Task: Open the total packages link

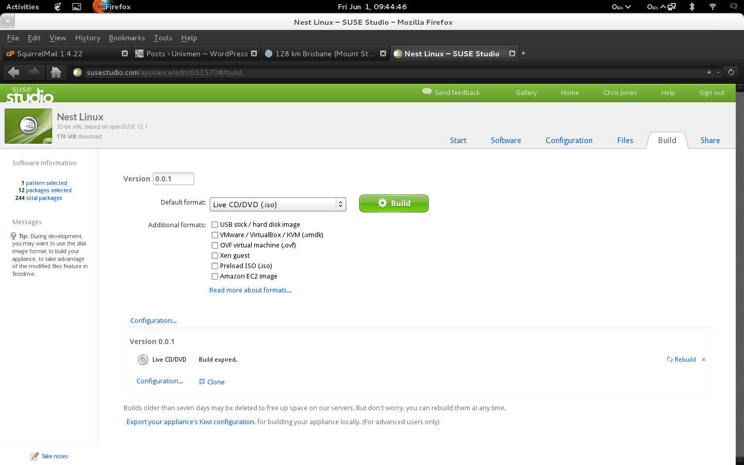Action: 44,198
